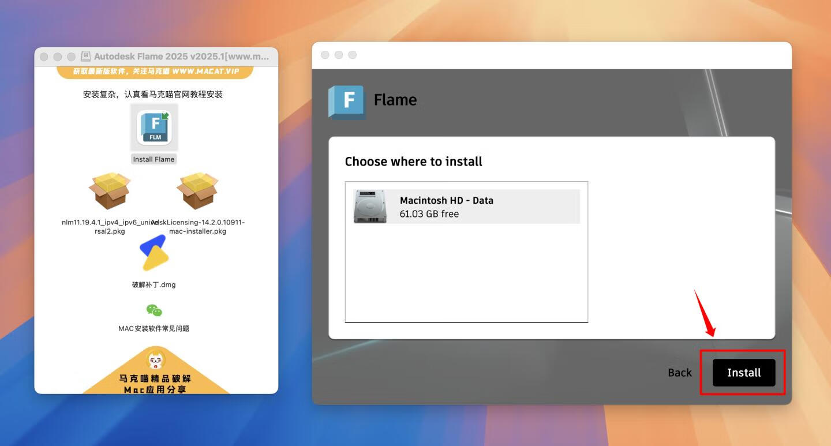Click the 破解补丁.dmg disk image icon
This screenshot has width=831, height=446.
point(155,253)
